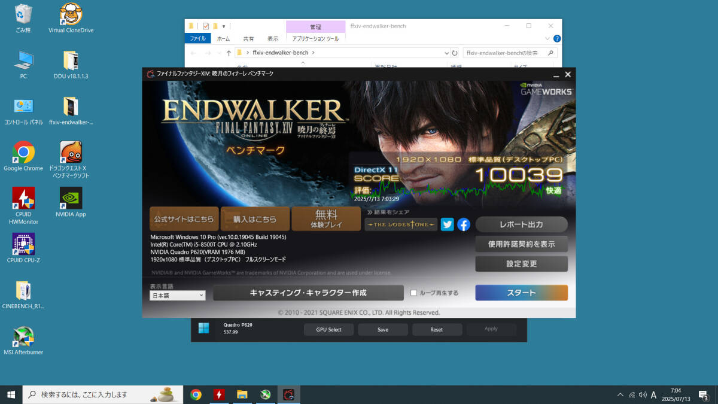Click the Windows taskbar search box

(102, 394)
